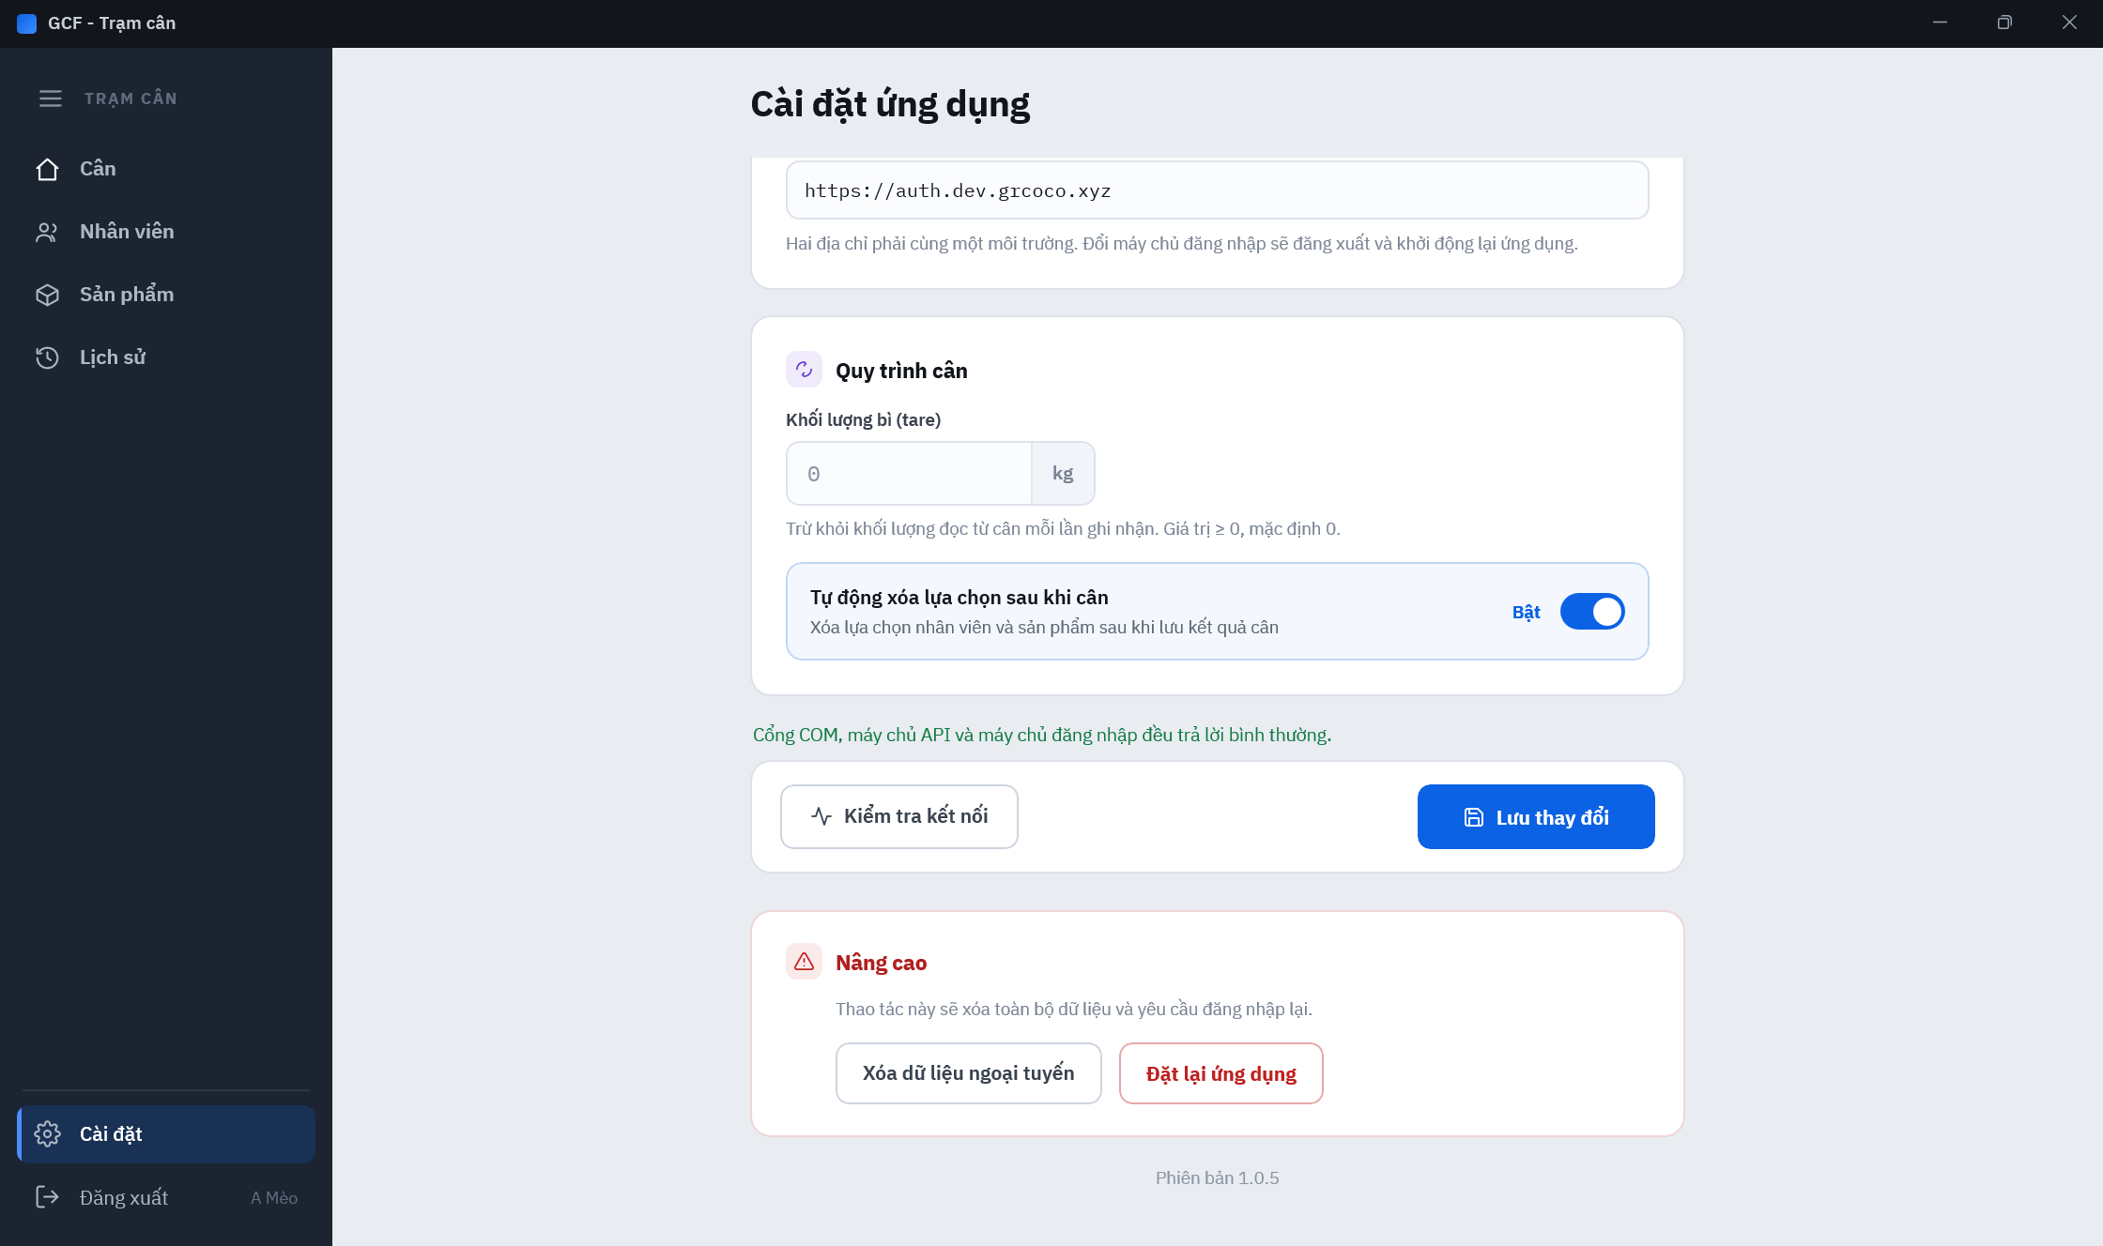Click the Quy trình cân cycle icon

pos(804,370)
